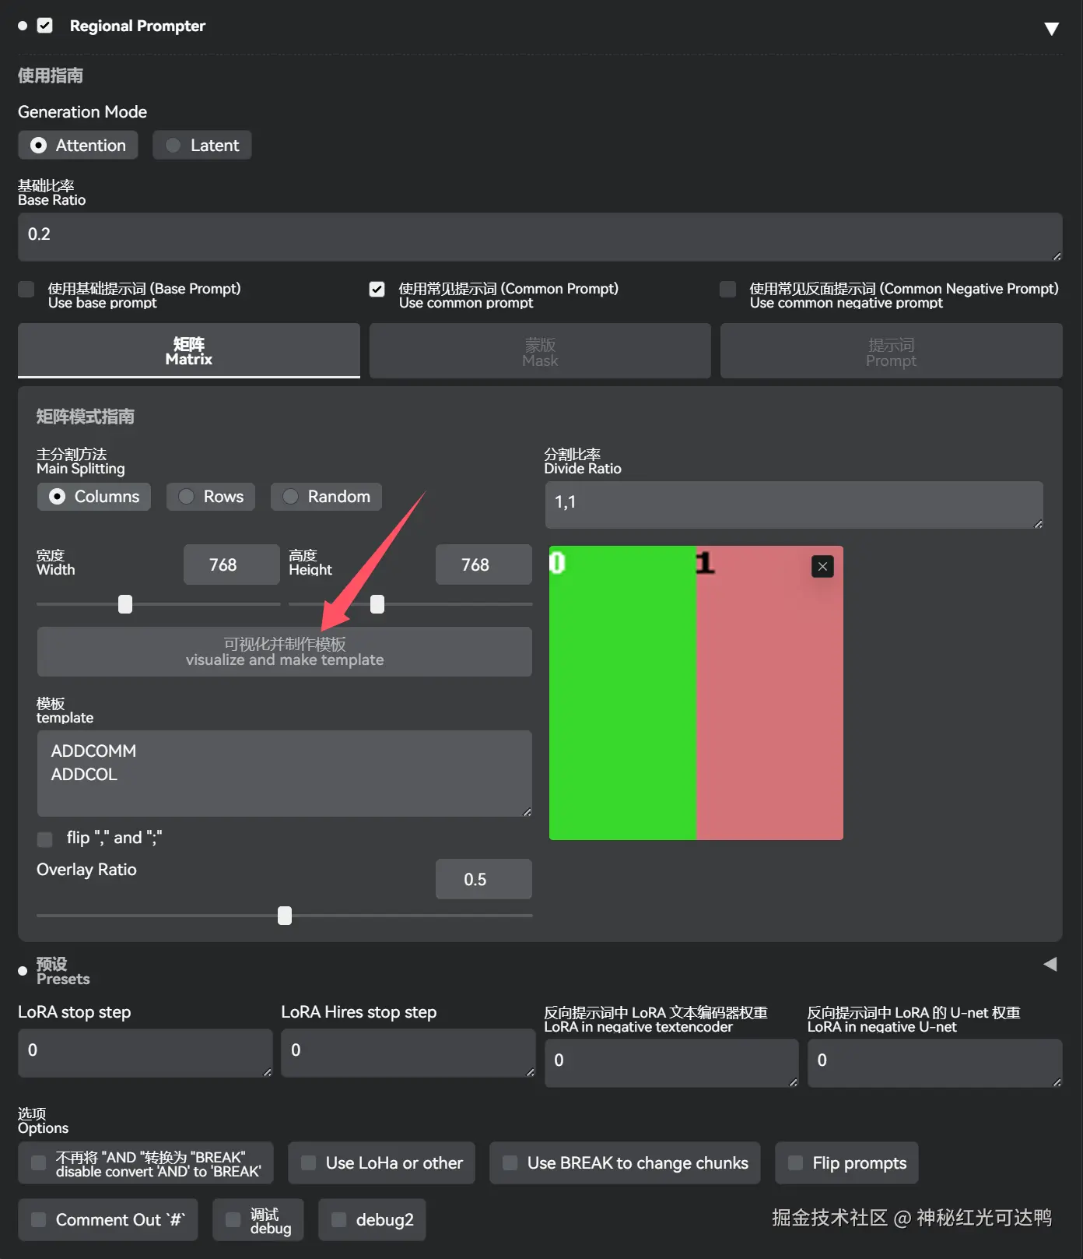Screen dimensions: 1083x1259
Task: Expand the Presets section arrow
Action: point(1050,964)
